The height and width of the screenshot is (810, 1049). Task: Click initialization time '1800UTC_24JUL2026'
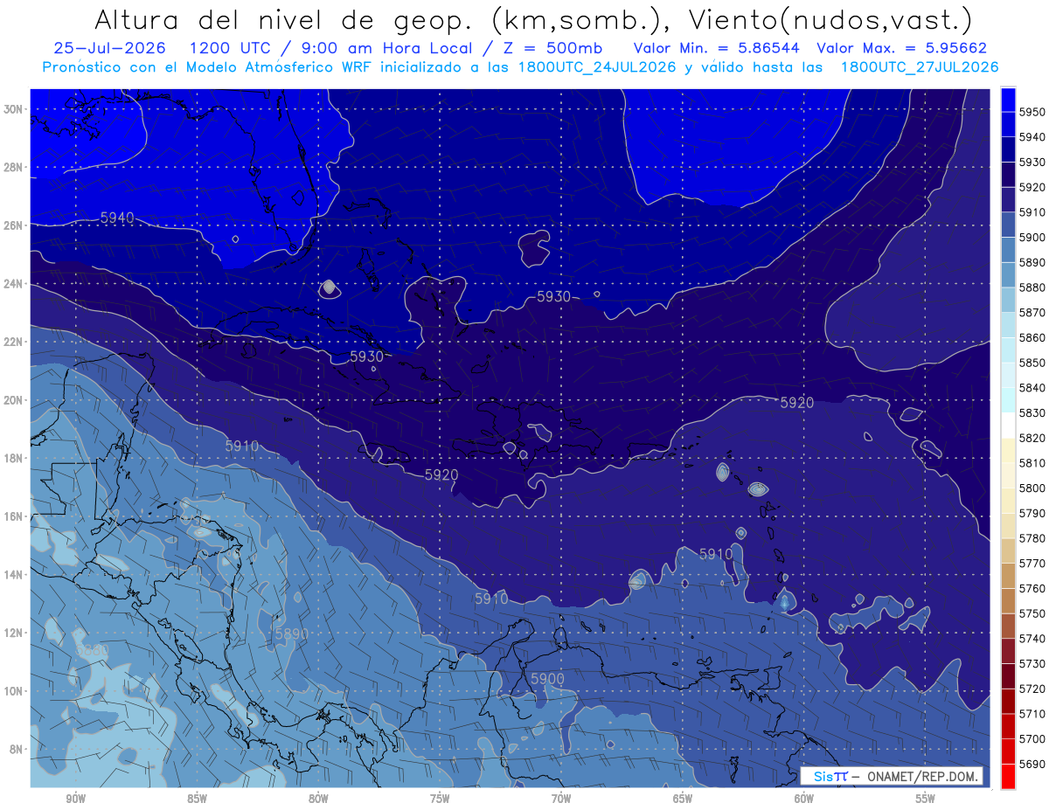pos(597,67)
